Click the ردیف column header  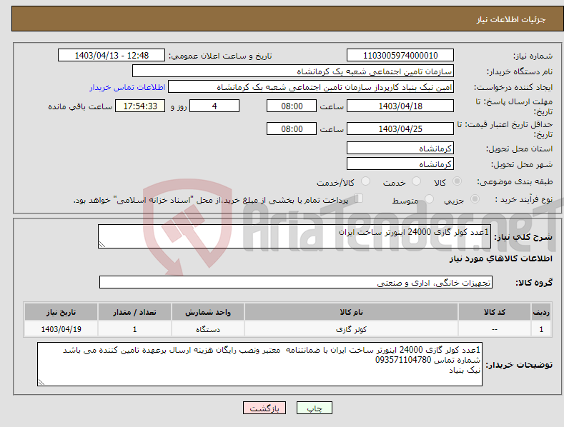[541, 312]
